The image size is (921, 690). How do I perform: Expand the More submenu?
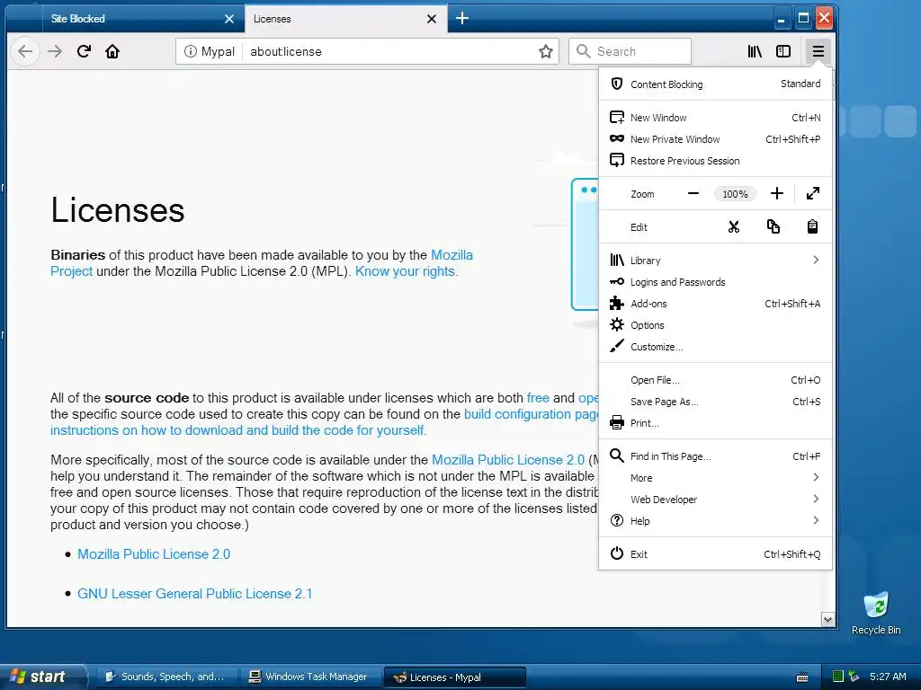[715, 478]
